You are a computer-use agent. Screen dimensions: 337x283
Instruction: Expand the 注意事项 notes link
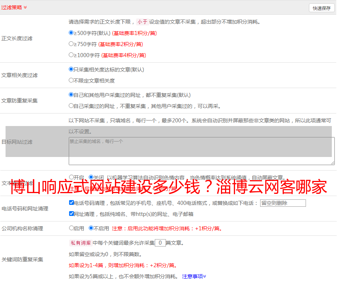(x=194, y=276)
